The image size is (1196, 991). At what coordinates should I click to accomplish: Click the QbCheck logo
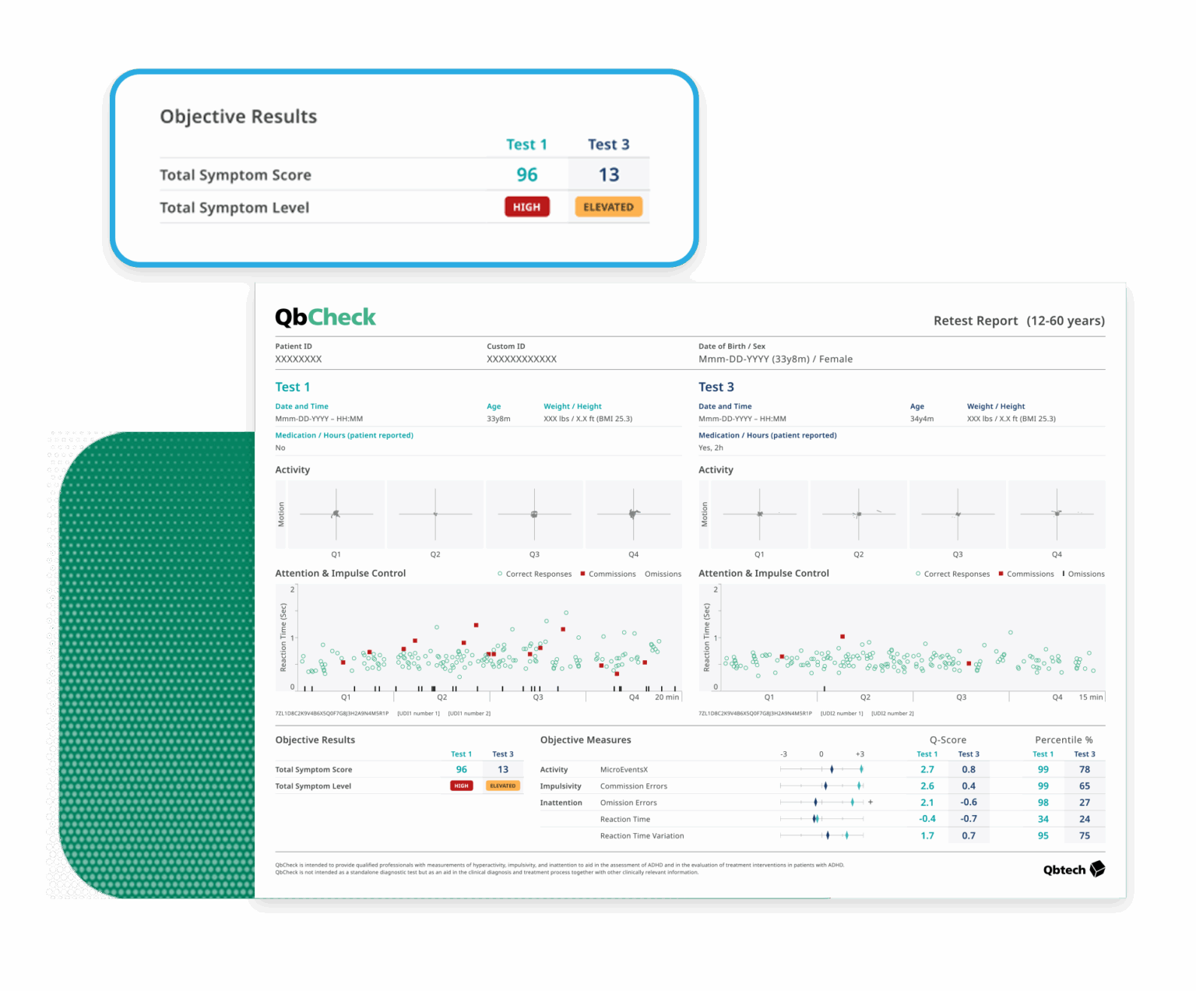(325, 317)
